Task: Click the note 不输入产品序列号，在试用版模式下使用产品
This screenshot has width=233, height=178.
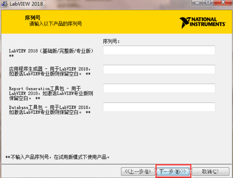Action: 57,157
